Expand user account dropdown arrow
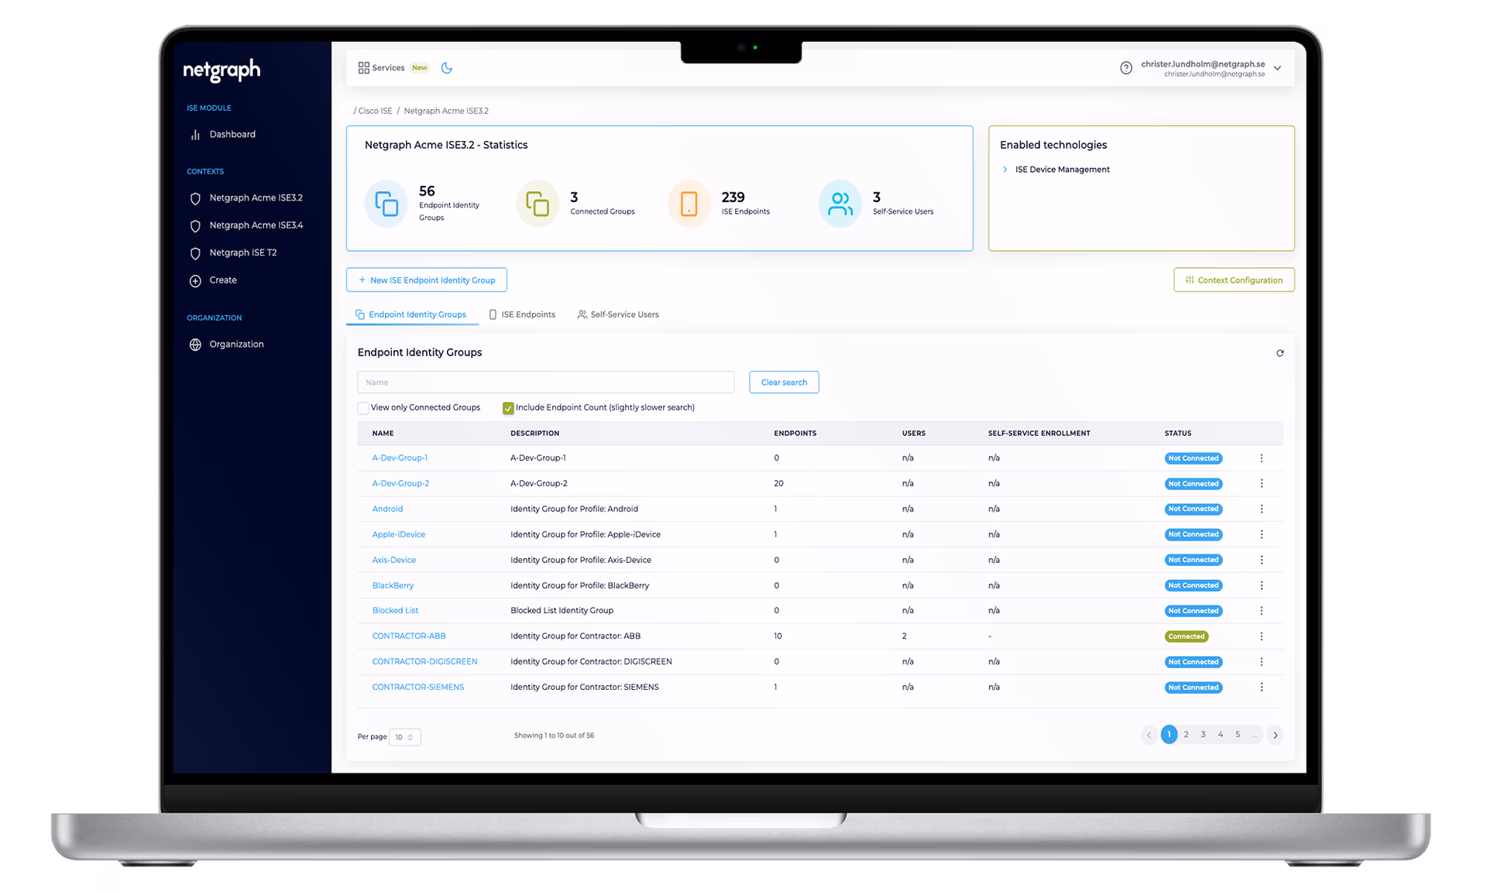Viewport: 1487px width, 892px height. click(1277, 68)
